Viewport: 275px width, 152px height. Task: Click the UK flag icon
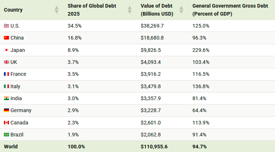(x=6, y=62)
